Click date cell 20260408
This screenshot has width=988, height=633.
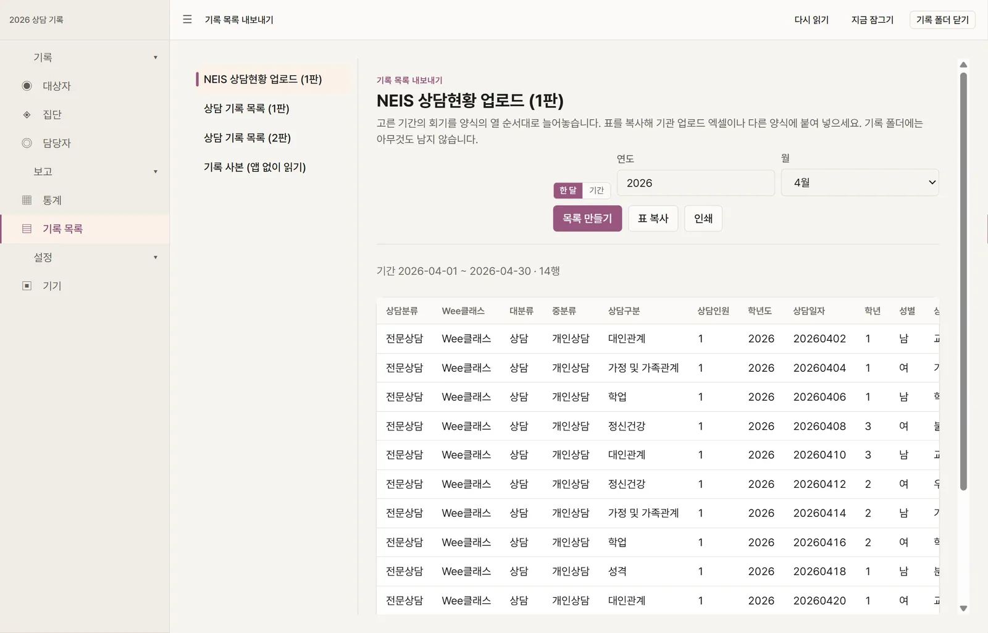(x=819, y=426)
